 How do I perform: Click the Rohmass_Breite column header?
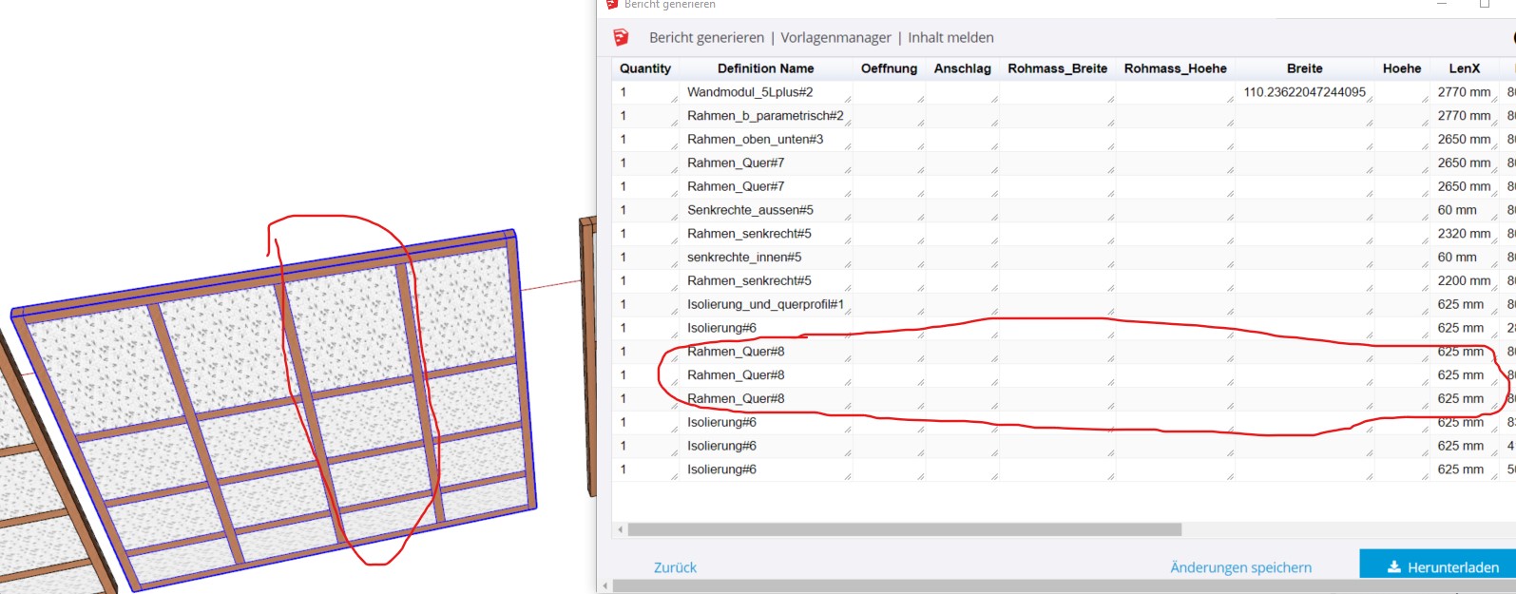click(x=1057, y=68)
